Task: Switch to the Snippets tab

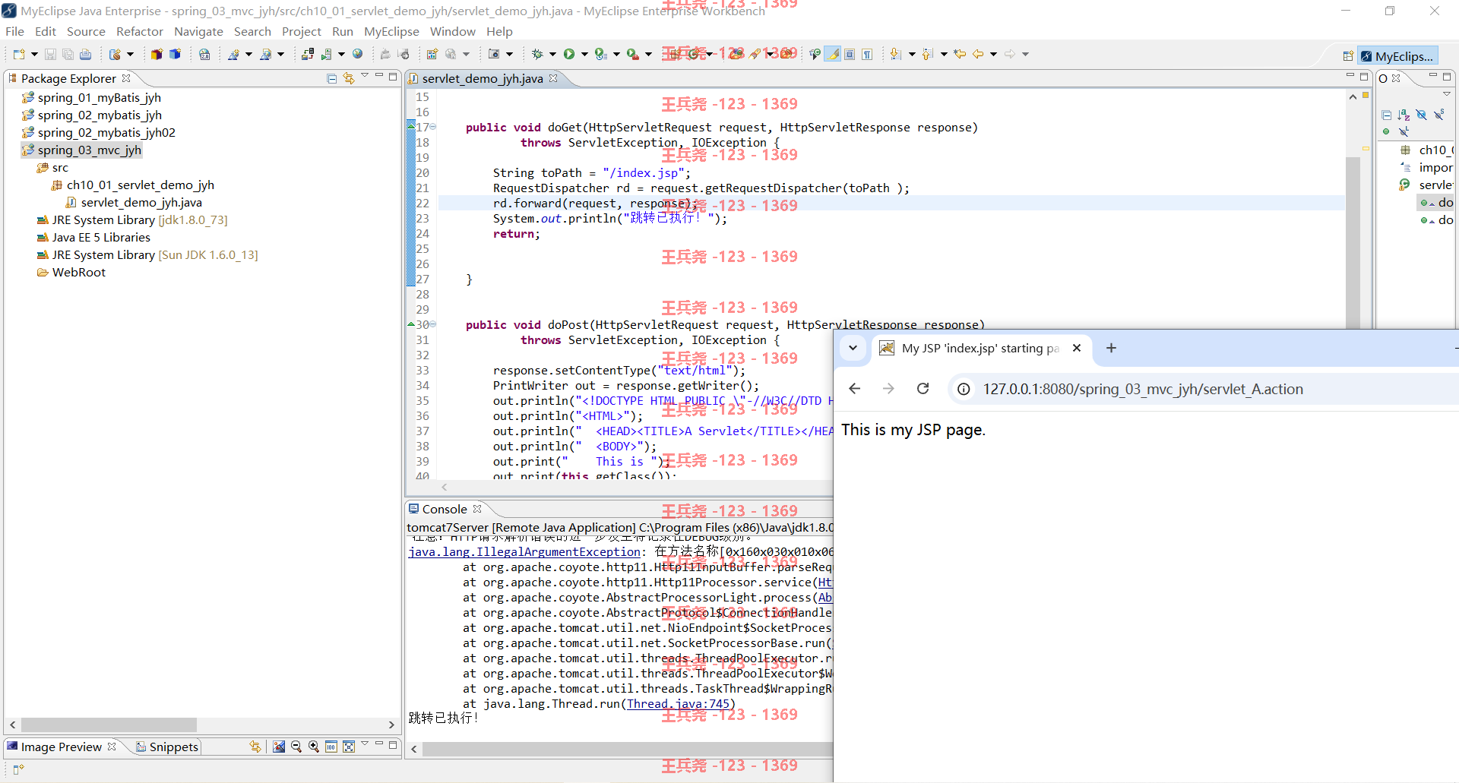Action: point(167,747)
